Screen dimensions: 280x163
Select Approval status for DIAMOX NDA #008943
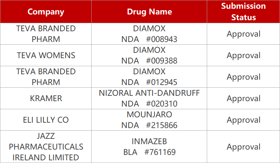click(243, 34)
